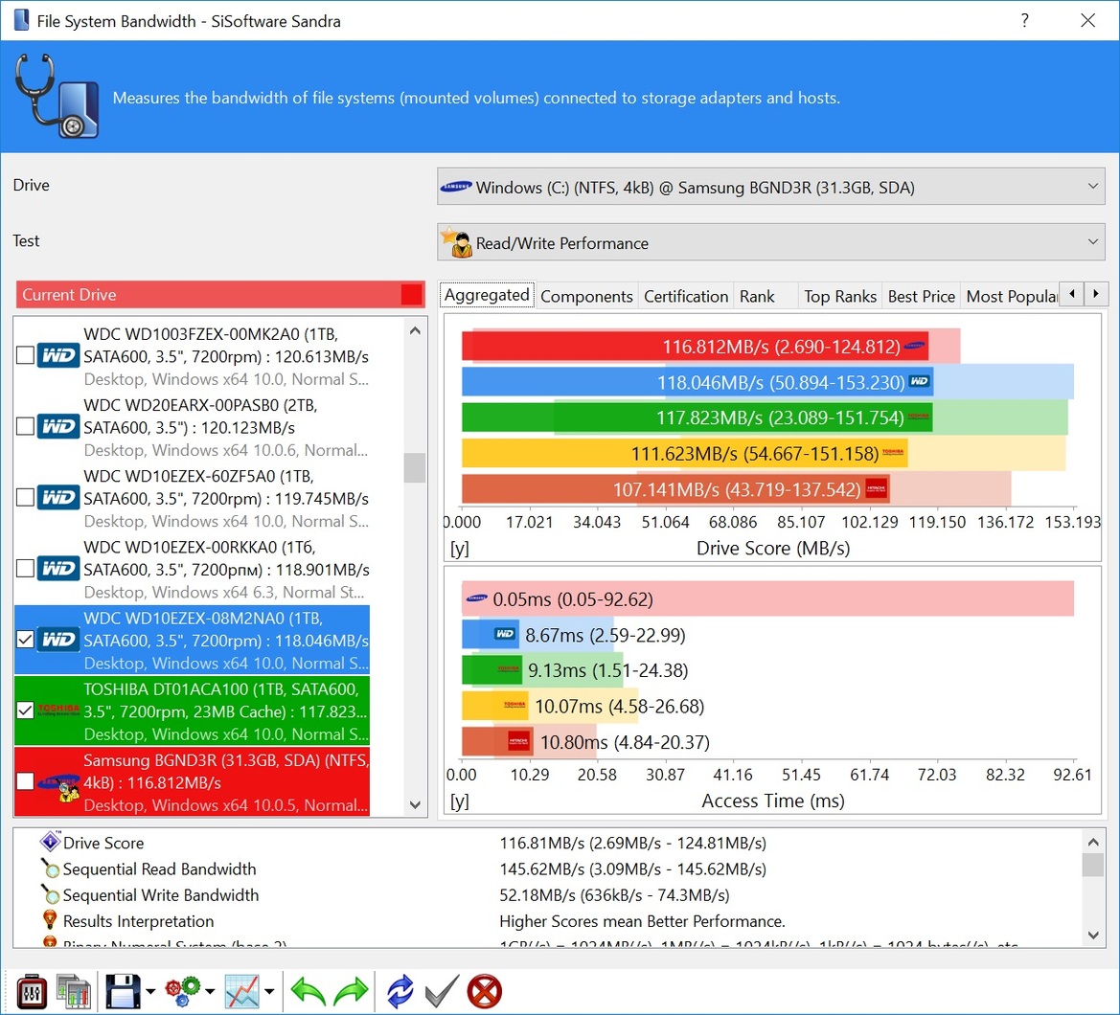Click the Current Drive red color swatch
Screen dimensions: 1120x1015
point(411,294)
